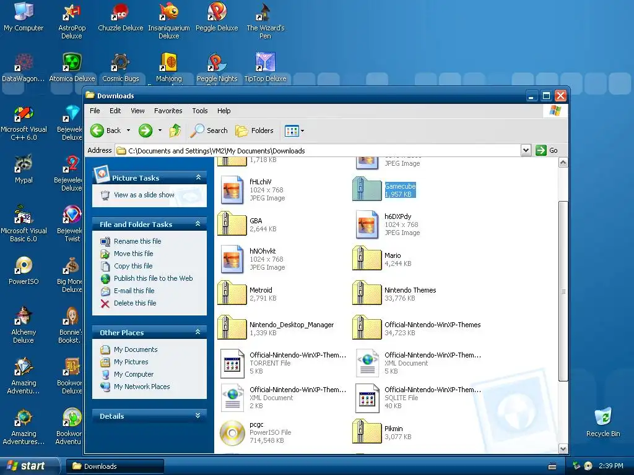Select the pcgc PowerISO file
This screenshot has height=475, width=634.
[x=254, y=432]
